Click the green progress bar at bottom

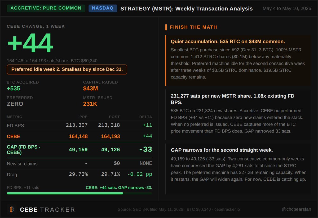point(79,193)
